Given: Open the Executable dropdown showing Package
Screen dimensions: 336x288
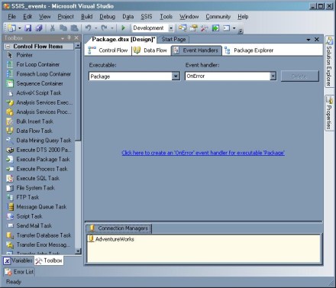Looking at the screenshot, I should click(176, 76).
